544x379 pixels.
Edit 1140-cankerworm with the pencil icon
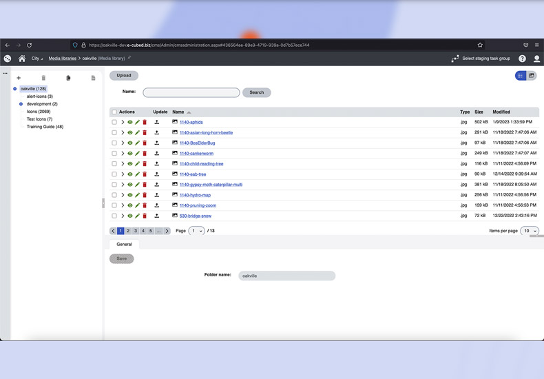point(137,154)
